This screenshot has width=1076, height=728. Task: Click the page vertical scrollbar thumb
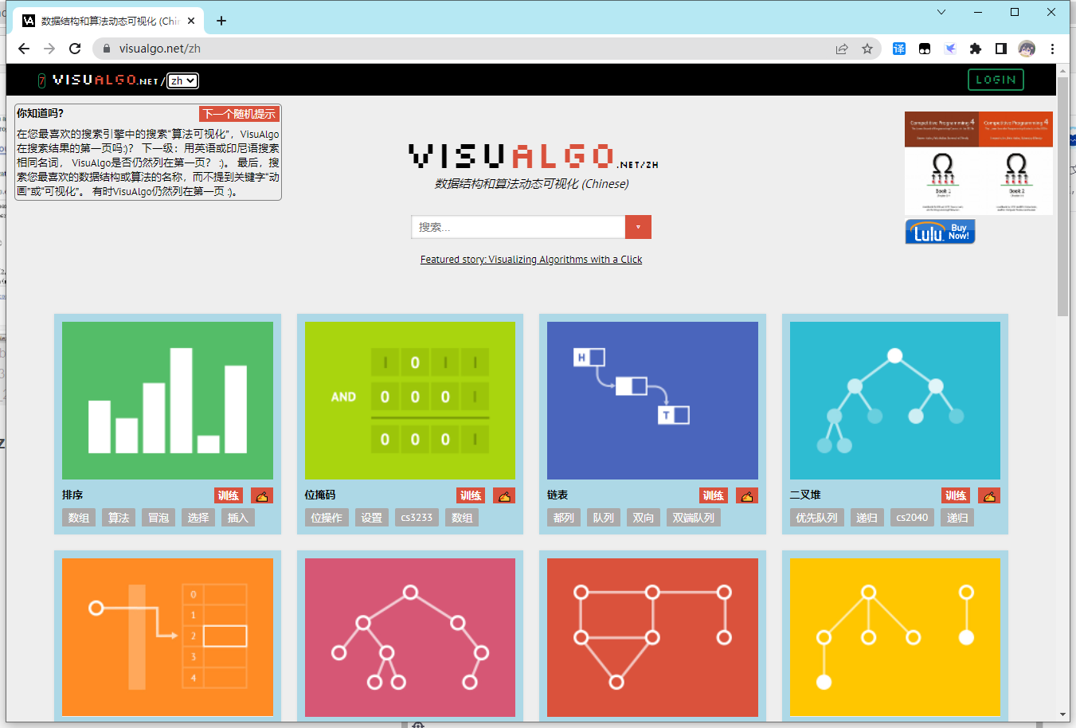coord(1063,197)
